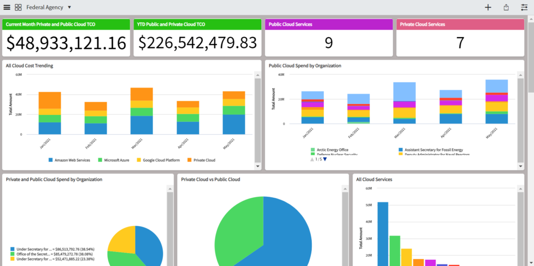Image resolution: width=534 pixels, height=266 pixels.
Task: Click legend entry $86,513,792.76 (38.54%)
Action: coord(53,249)
